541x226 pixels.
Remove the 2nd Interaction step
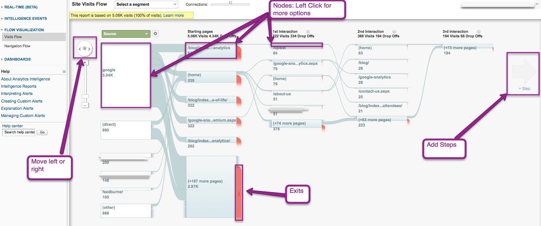[x=394, y=32]
